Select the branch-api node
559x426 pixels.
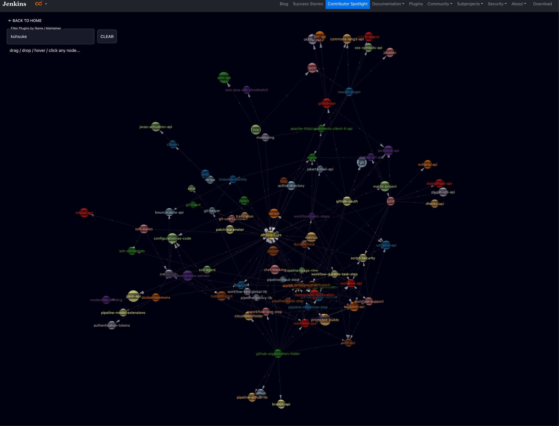point(281,404)
